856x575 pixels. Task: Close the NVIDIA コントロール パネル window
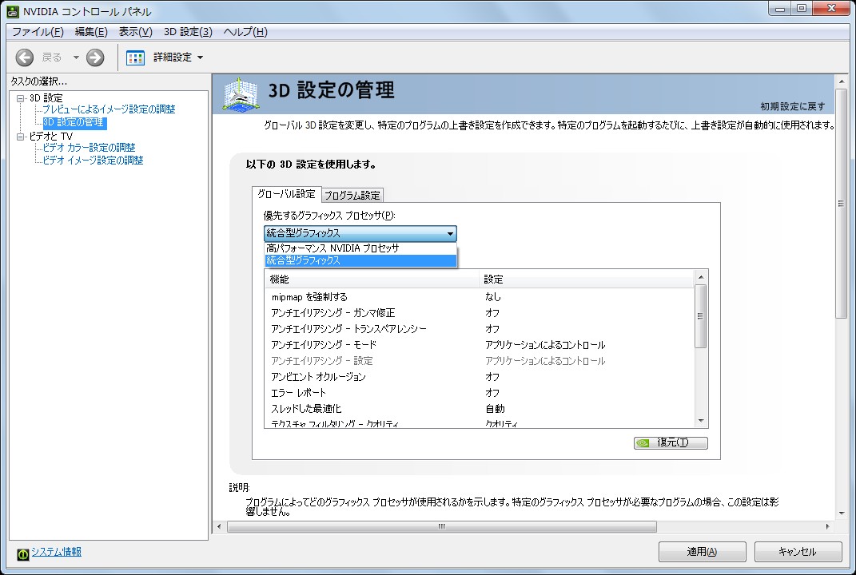(831, 9)
